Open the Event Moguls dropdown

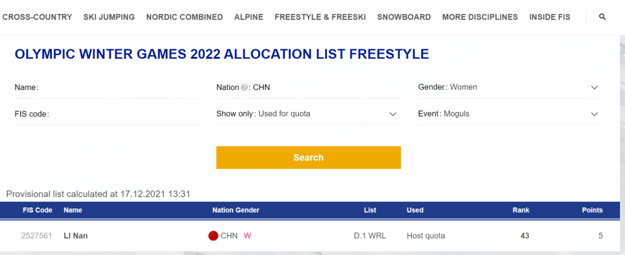pyautogui.click(x=510, y=114)
